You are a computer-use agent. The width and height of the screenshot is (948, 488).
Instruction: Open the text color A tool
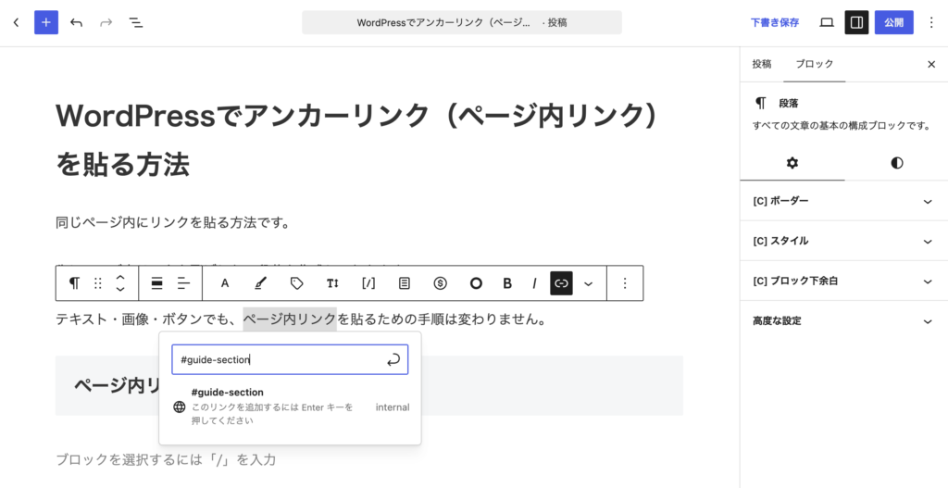pos(224,283)
